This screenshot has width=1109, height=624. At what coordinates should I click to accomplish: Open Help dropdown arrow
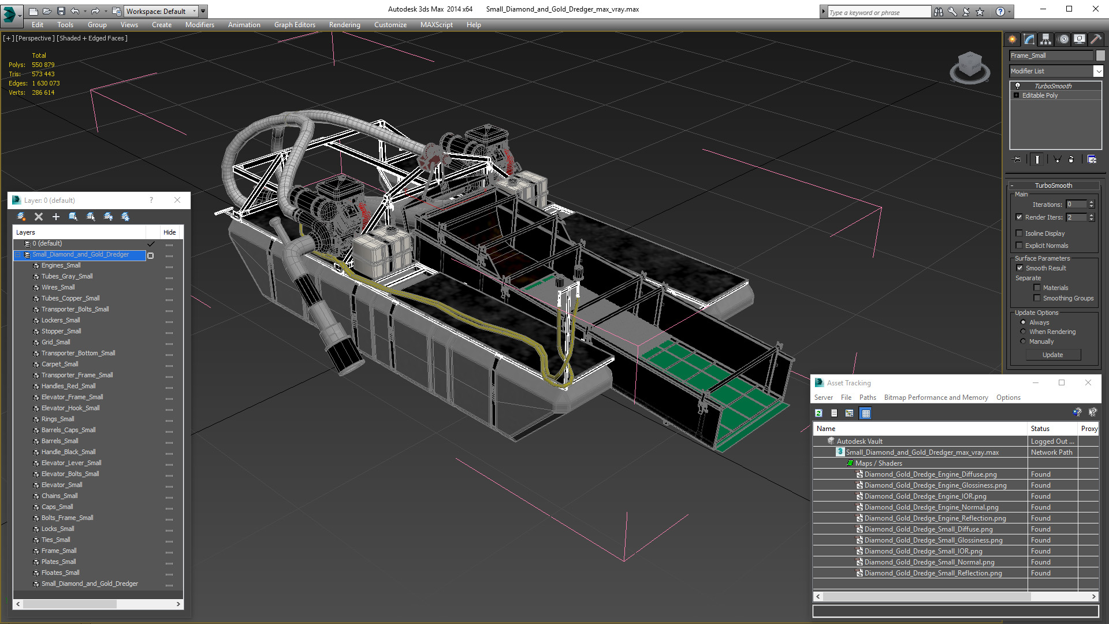point(1009,12)
